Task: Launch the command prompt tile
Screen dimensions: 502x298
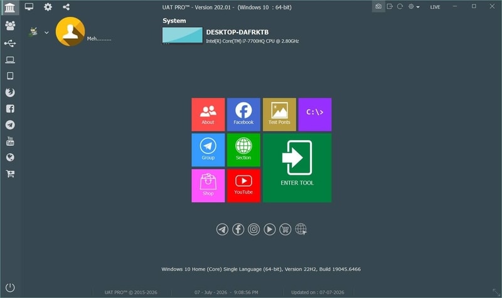Action: tap(315, 115)
